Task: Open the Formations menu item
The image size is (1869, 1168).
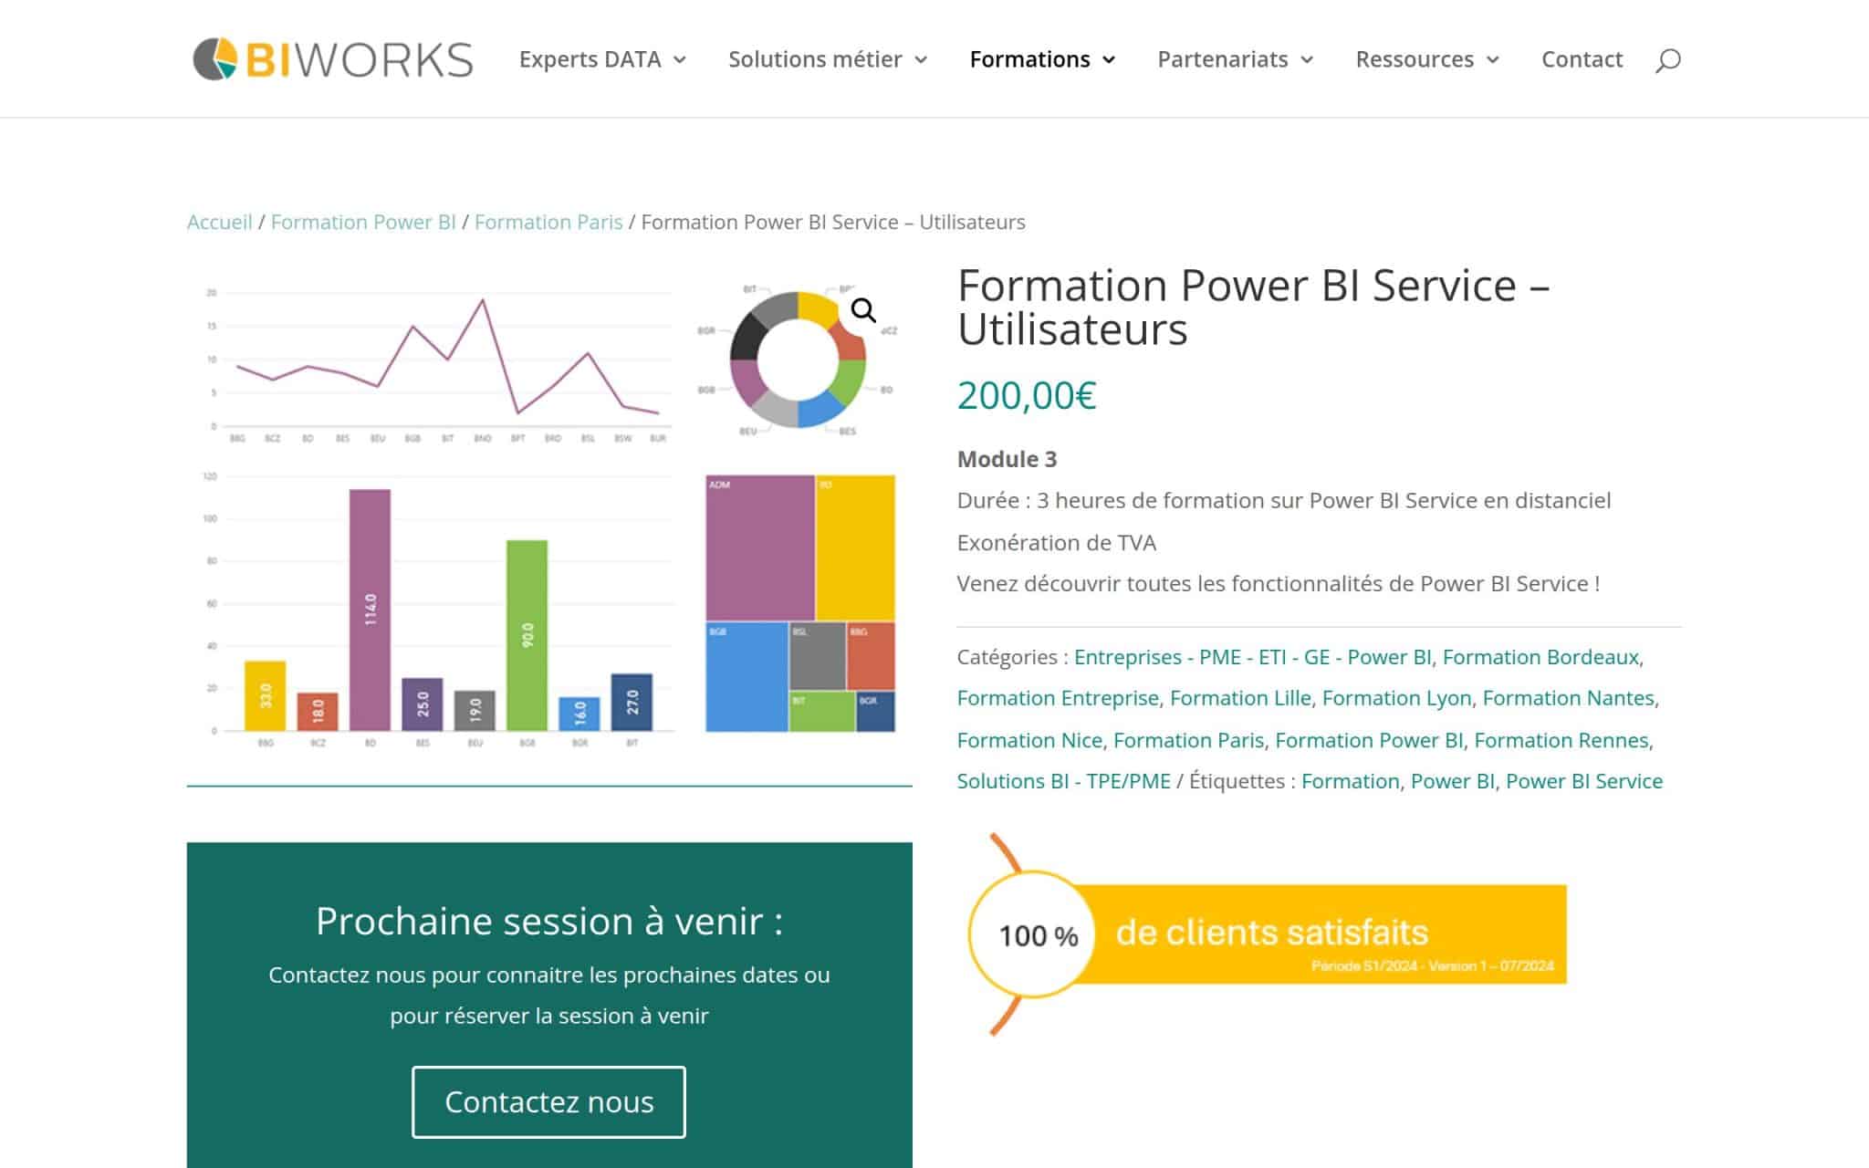Action: (1029, 59)
